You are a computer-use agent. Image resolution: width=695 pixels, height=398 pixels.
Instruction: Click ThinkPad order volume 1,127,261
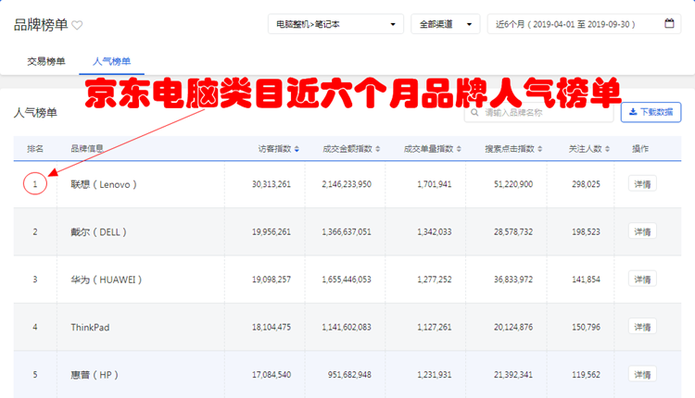435,327
